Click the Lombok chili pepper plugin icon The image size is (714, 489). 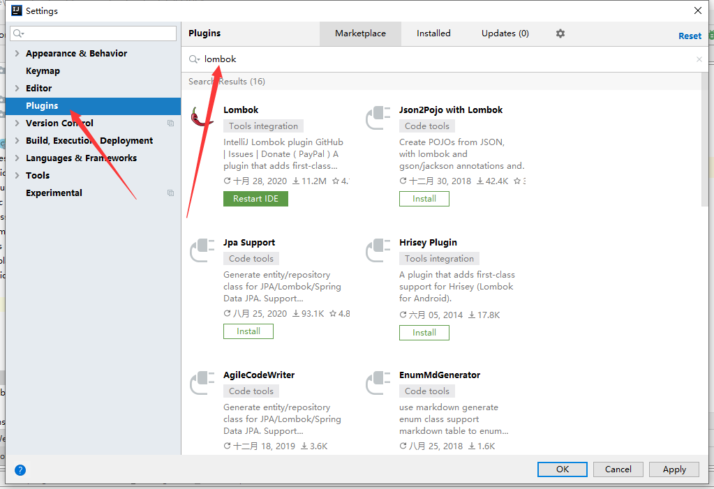202,117
